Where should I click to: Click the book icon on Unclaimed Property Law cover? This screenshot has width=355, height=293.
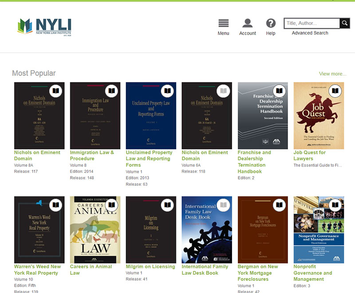(x=167, y=91)
